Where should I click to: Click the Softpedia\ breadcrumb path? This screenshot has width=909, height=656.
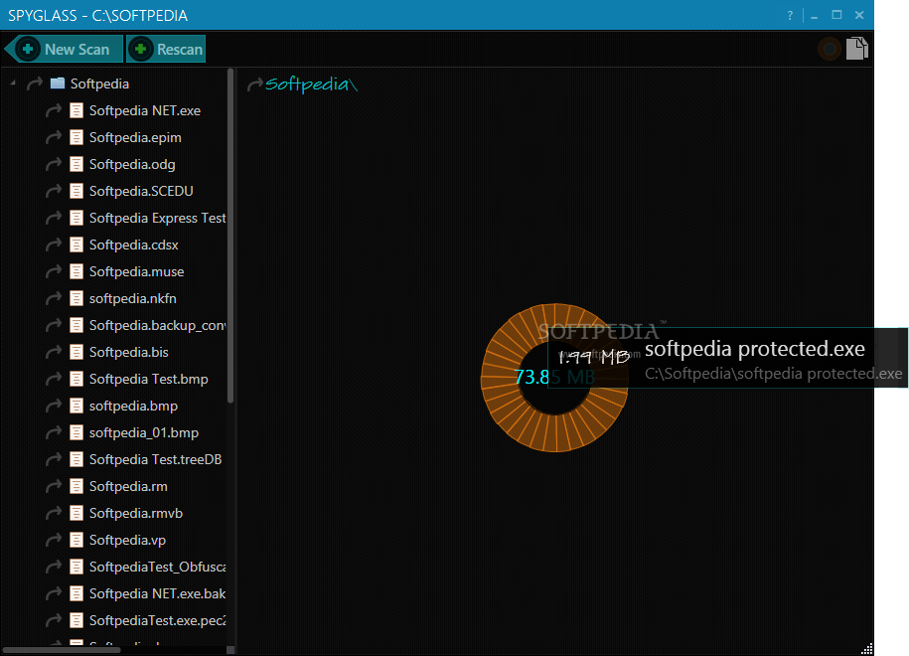click(x=311, y=84)
